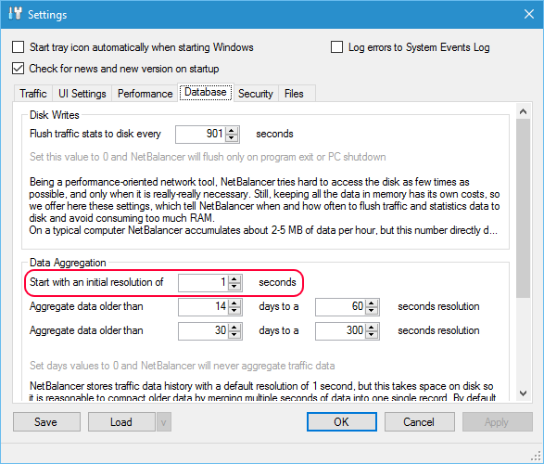The image size is (544, 464).
Task: Click 'Flush traffic stats to disk every' label
Action: point(95,134)
